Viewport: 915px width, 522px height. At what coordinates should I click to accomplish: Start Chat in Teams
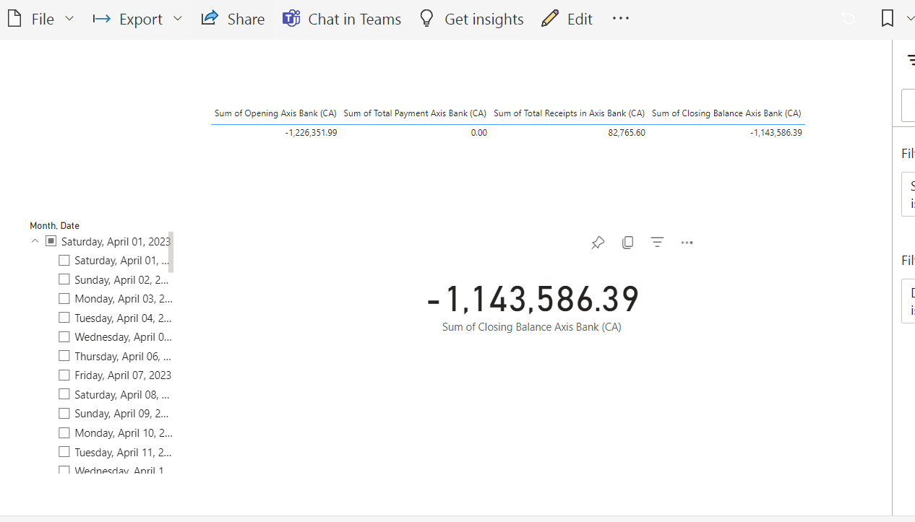(x=341, y=19)
